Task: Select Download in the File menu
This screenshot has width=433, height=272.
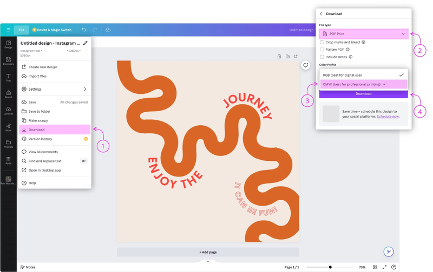Action: 55,130
